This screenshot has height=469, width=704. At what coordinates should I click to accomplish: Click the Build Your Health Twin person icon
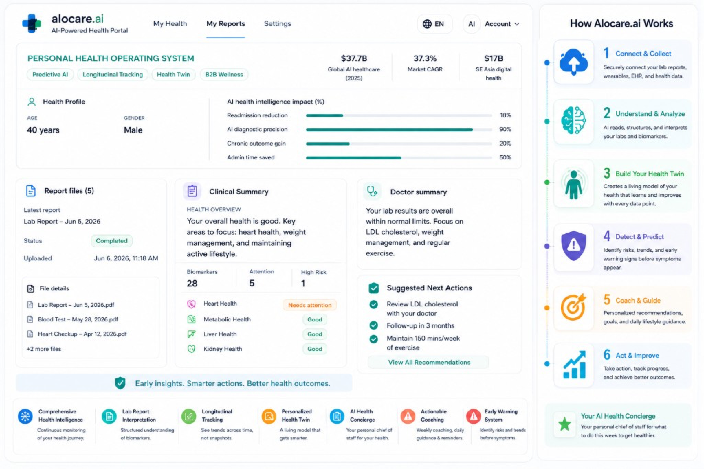tap(573, 184)
